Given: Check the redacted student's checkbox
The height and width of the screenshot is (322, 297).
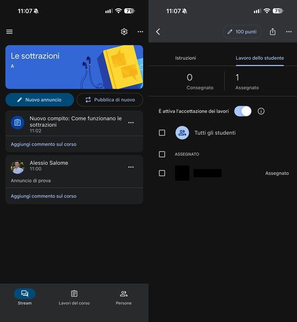Looking at the screenshot, I should click(162, 173).
